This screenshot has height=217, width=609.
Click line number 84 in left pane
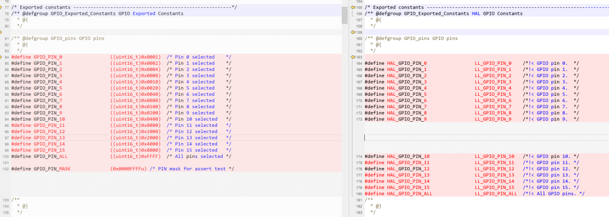(6, 57)
